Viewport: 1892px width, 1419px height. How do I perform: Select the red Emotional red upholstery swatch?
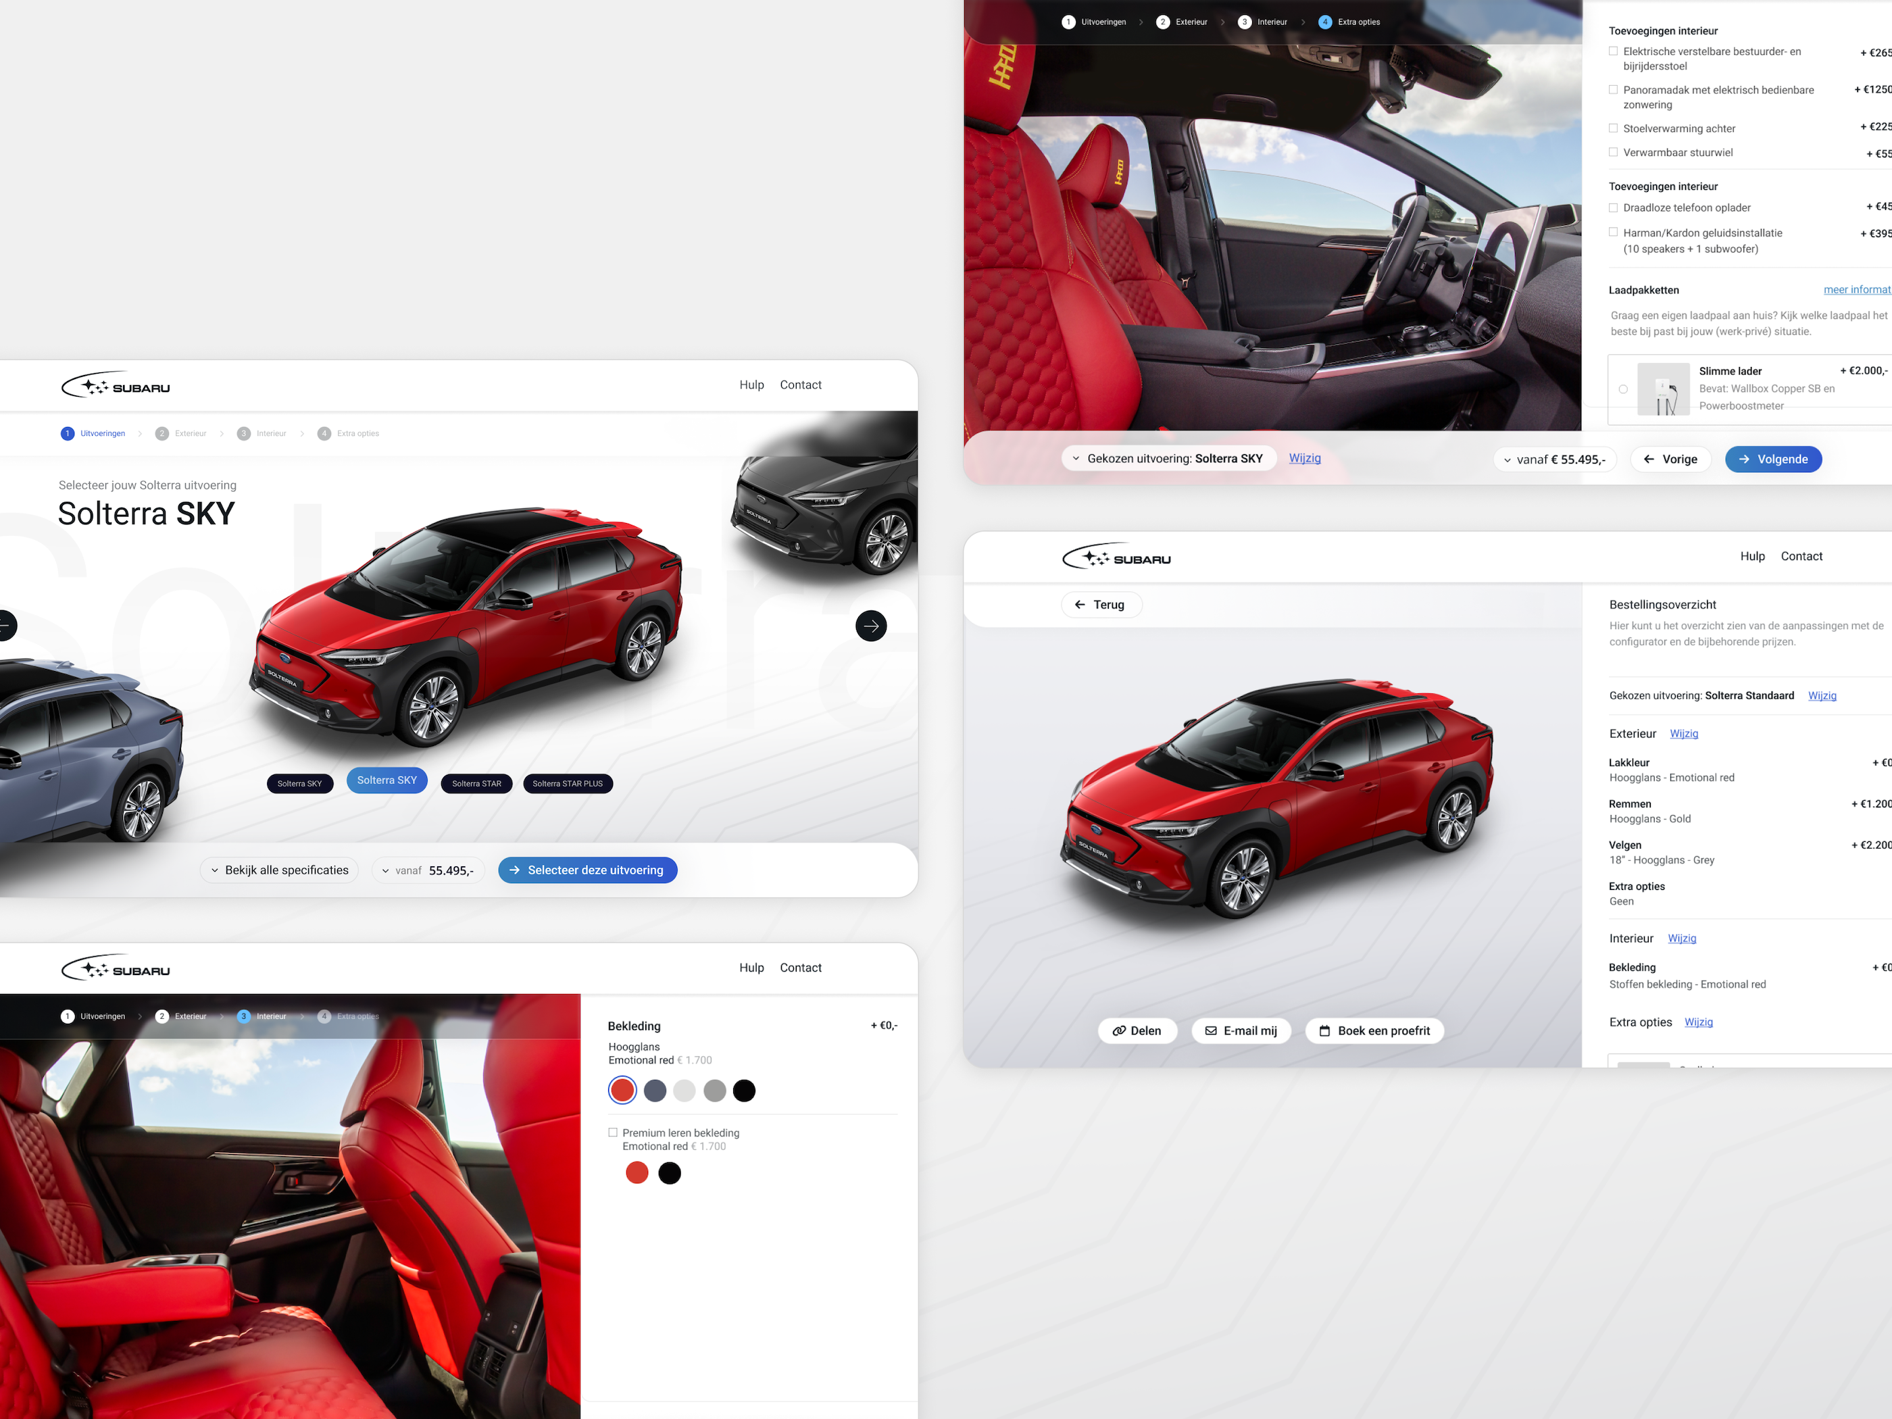click(x=622, y=1091)
